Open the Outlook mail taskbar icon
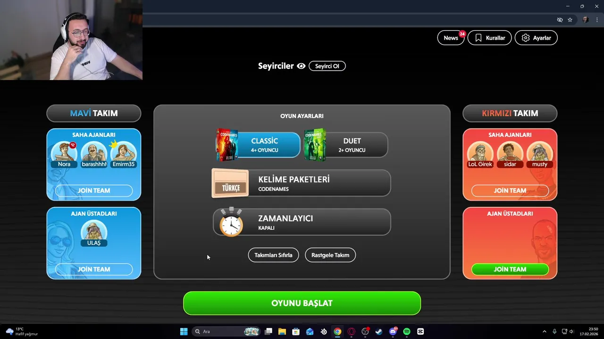 310,331
